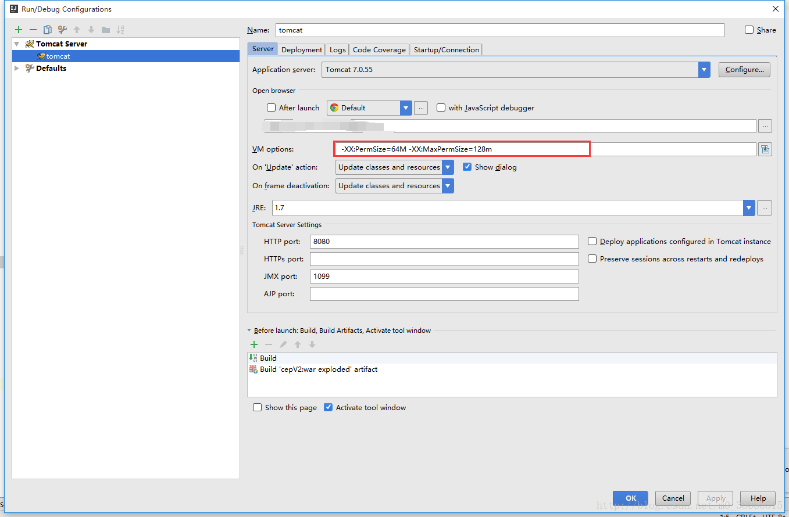Open browser chooser ellipsis button

pos(422,107)
